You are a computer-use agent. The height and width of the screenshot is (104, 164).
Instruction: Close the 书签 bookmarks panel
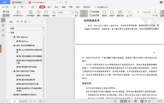[42, 22]
